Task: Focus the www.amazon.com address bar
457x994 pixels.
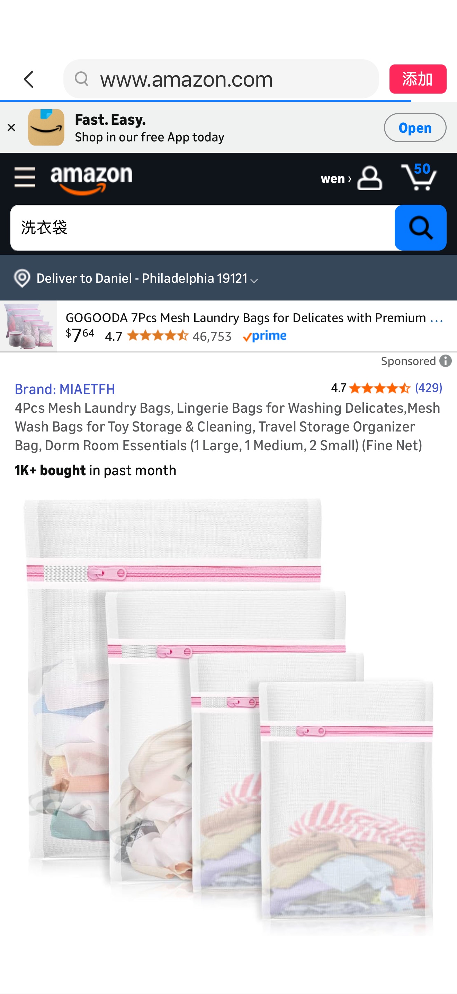Action: coord(221,79)
